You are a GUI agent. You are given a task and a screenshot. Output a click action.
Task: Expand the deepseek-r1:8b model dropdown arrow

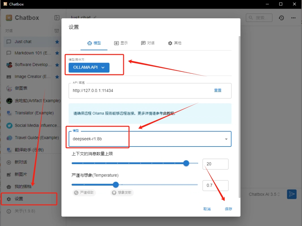coord(226,139)
